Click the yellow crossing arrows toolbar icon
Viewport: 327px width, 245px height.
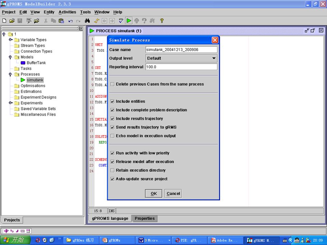point(96,21)
